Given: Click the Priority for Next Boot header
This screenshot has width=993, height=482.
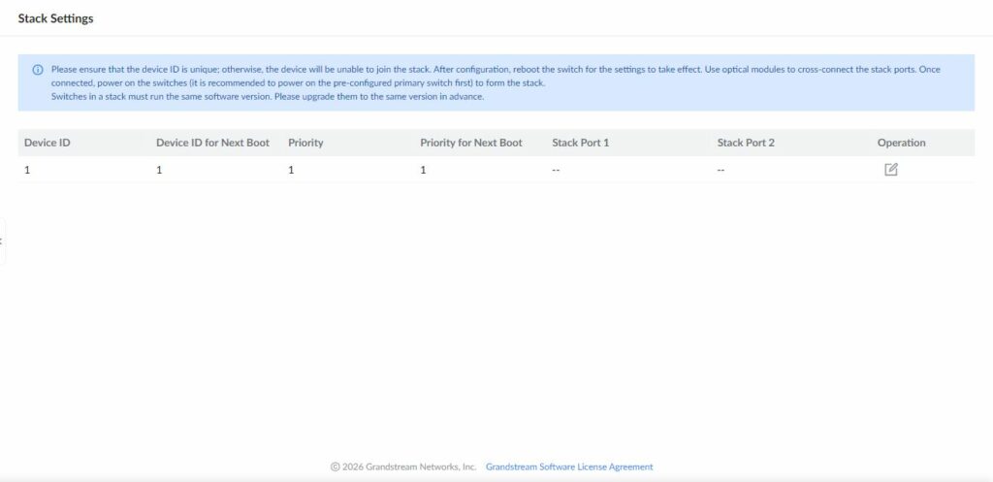Looking at the screenshot, I should [471, 143].
